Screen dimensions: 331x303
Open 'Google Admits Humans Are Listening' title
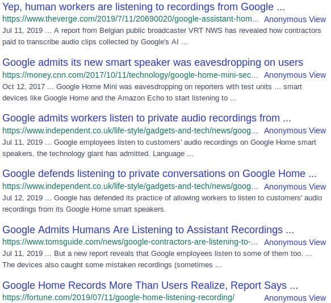(148, 230)
